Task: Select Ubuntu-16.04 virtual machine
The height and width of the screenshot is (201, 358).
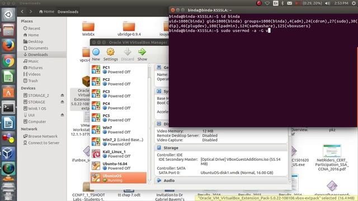Action: point(119,166)
